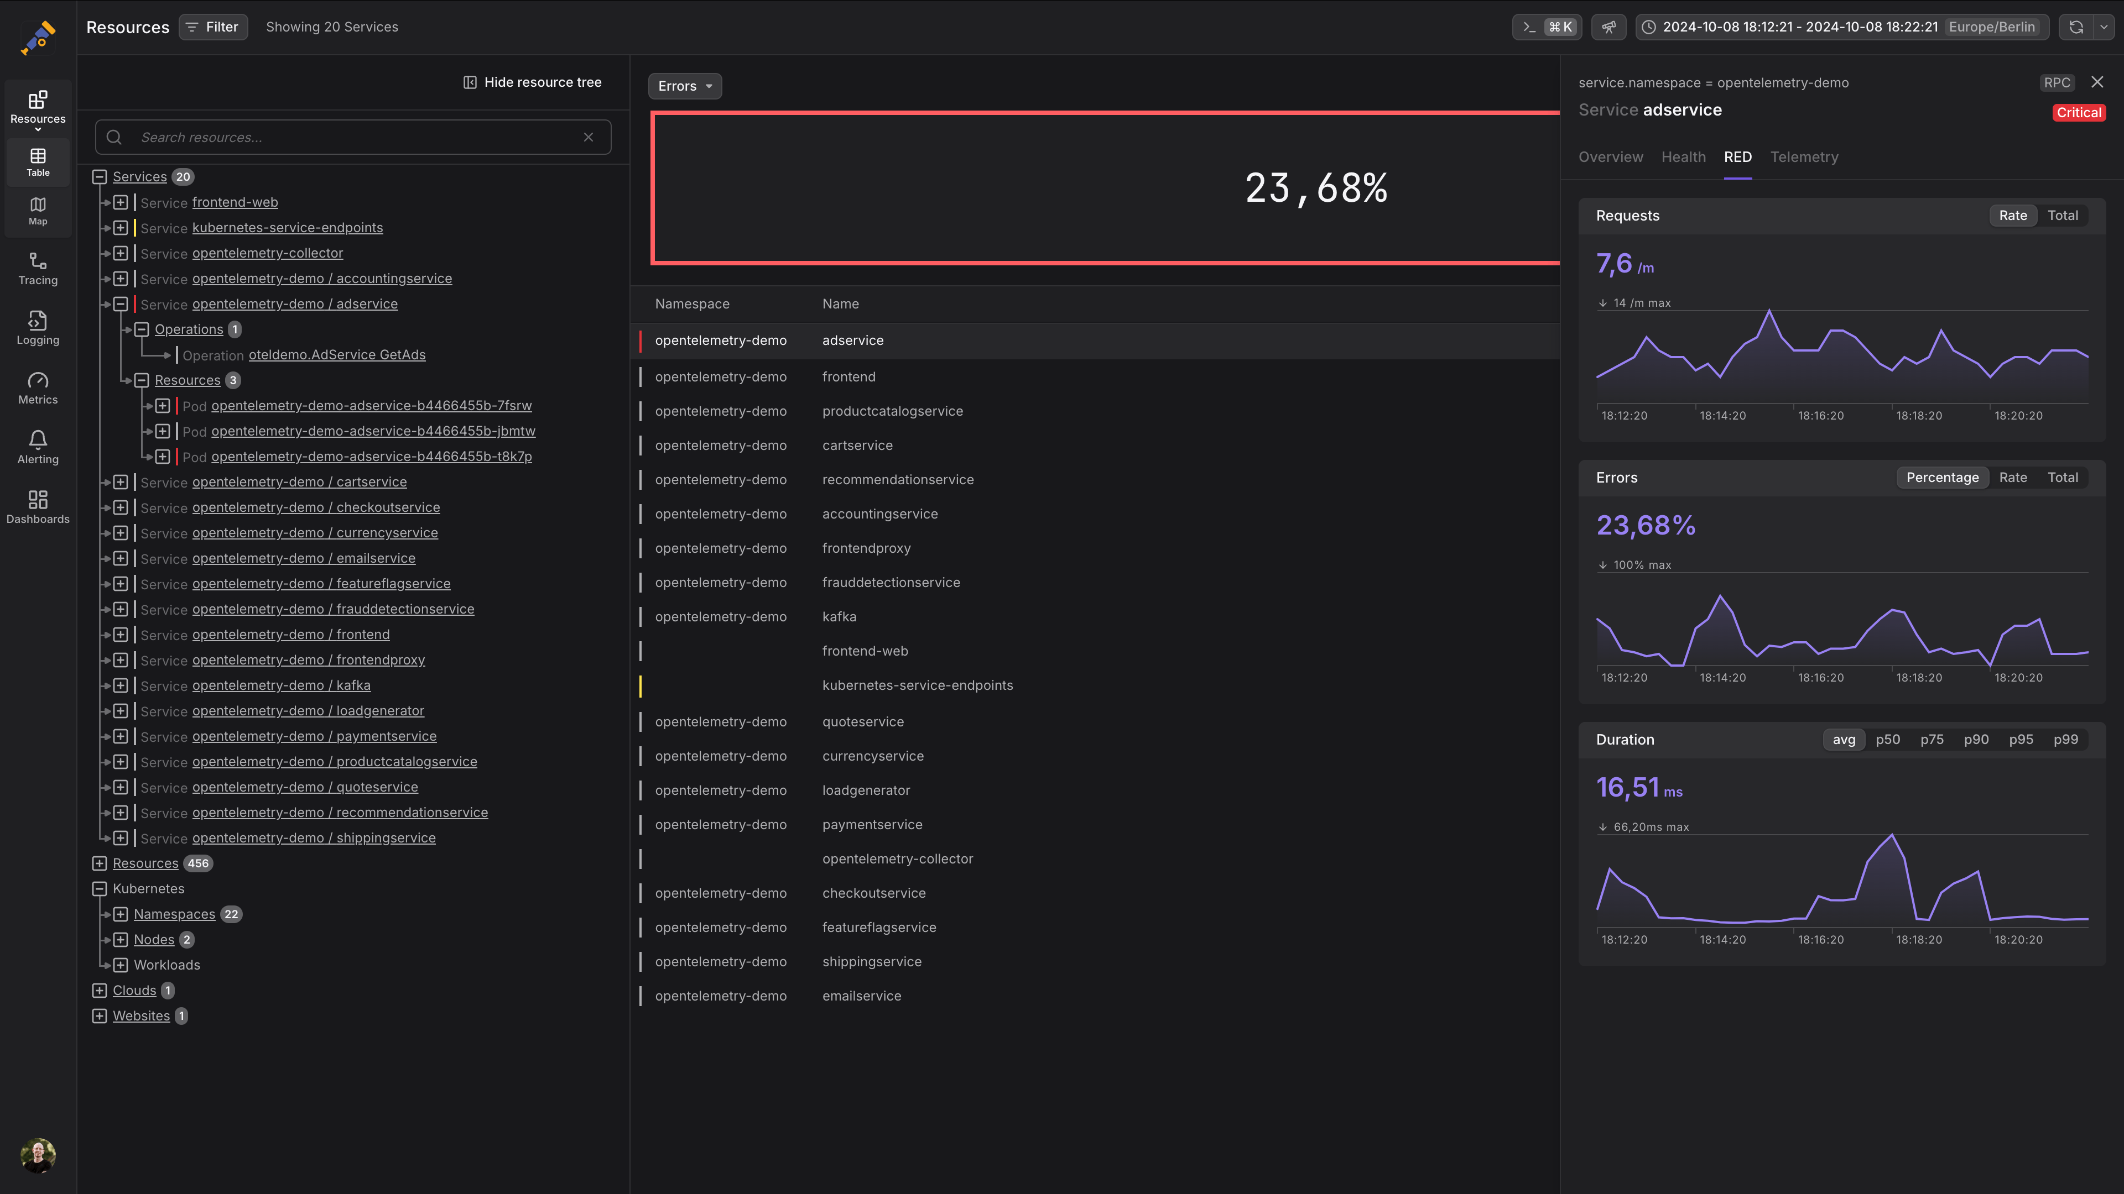2124x1194 pixels.
Task: Open the user avatar profile menu
Action: click(38, 1155)
